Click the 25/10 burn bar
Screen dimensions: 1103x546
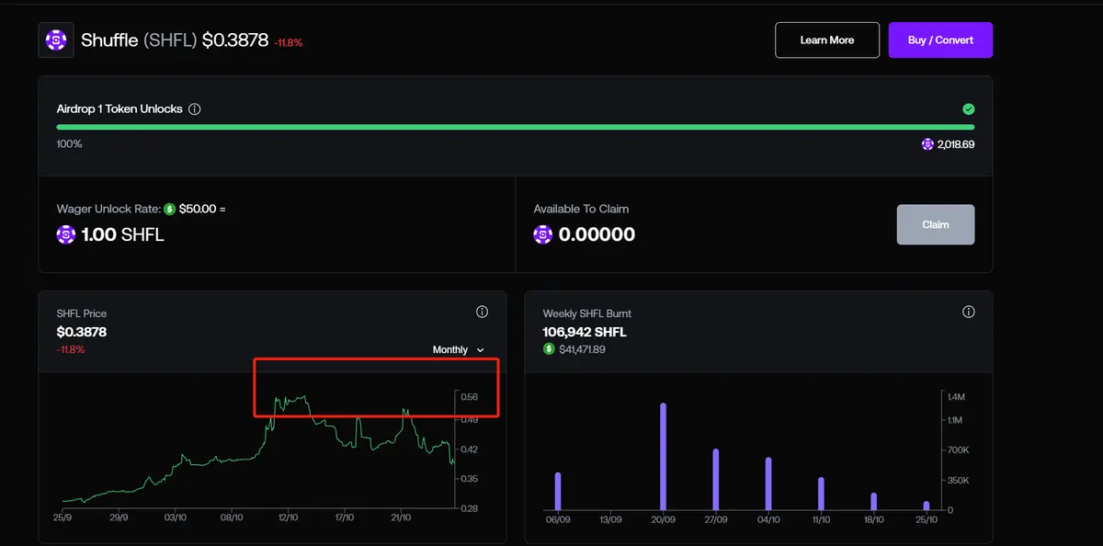click(x=927, y=505)
